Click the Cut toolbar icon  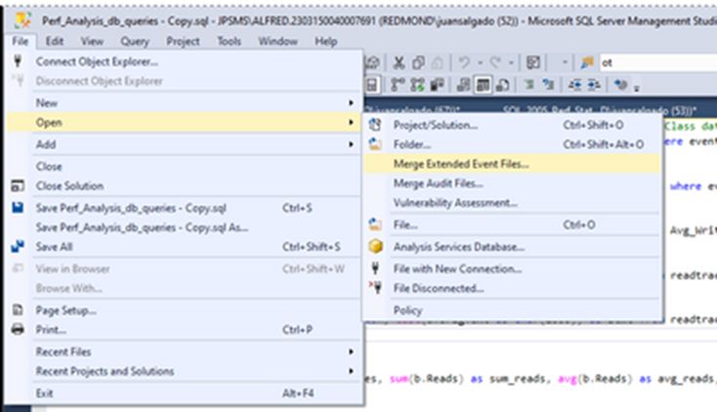point(399,62)
